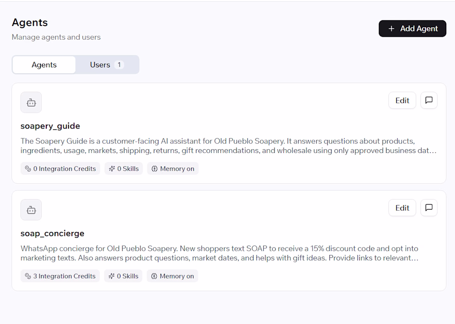Click soap_concierge's skills sparkle icon
This screenshot has width=455, height=324.
(x=112, y=276)
